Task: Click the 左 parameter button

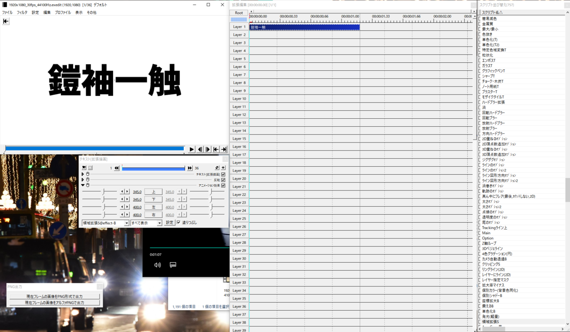Action: point(153,207)
